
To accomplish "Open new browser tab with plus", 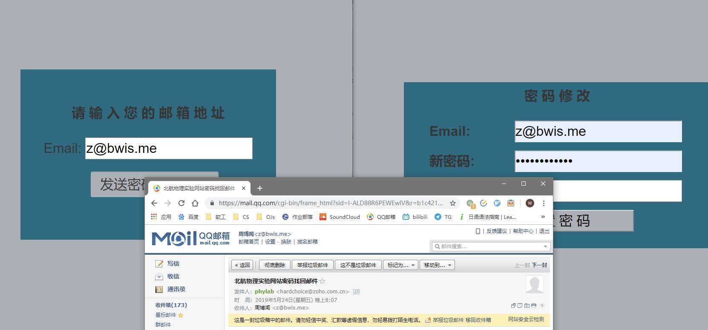I will (x=260, y=188).
